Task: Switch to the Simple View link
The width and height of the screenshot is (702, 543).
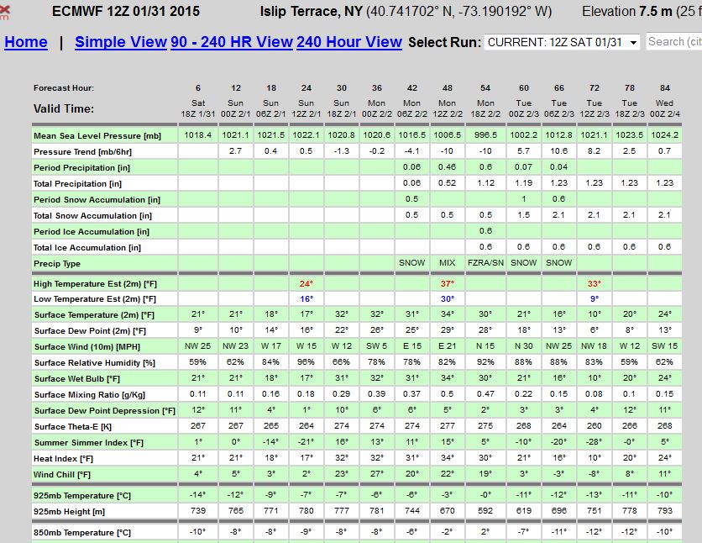Action: tap(121, 42)
